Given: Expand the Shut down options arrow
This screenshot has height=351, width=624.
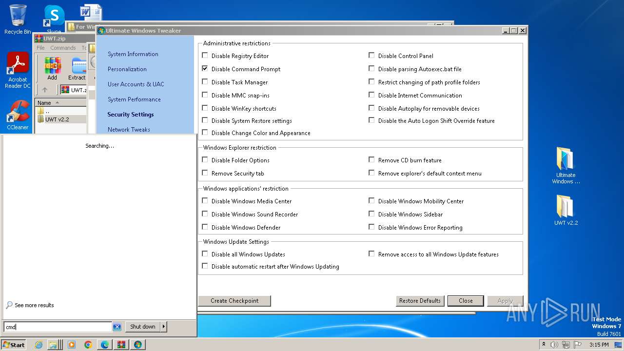Looking at the screenshot, I should coord(164,327).
